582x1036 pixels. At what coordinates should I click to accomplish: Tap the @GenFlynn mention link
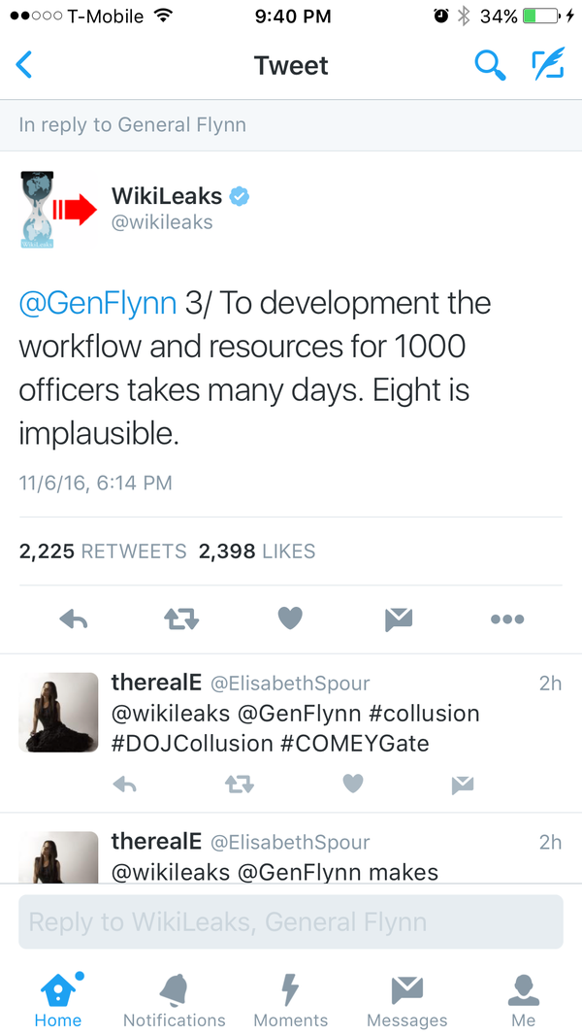(97, 303)
